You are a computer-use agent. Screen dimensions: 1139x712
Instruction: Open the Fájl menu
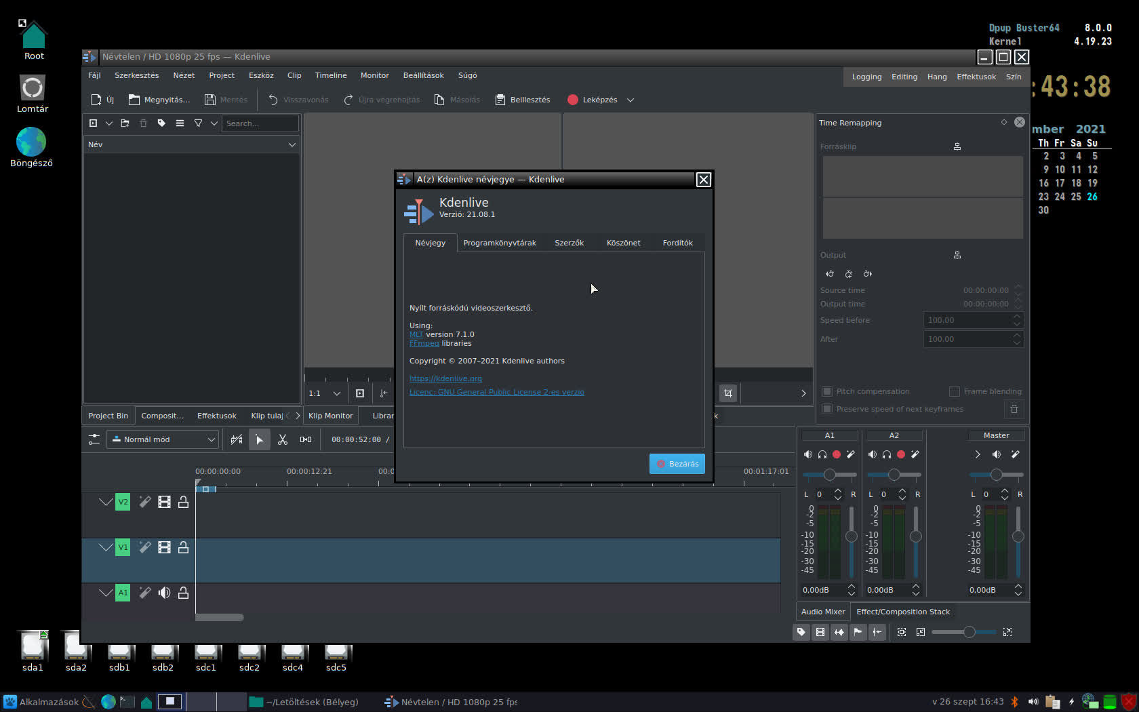point(94,75)
